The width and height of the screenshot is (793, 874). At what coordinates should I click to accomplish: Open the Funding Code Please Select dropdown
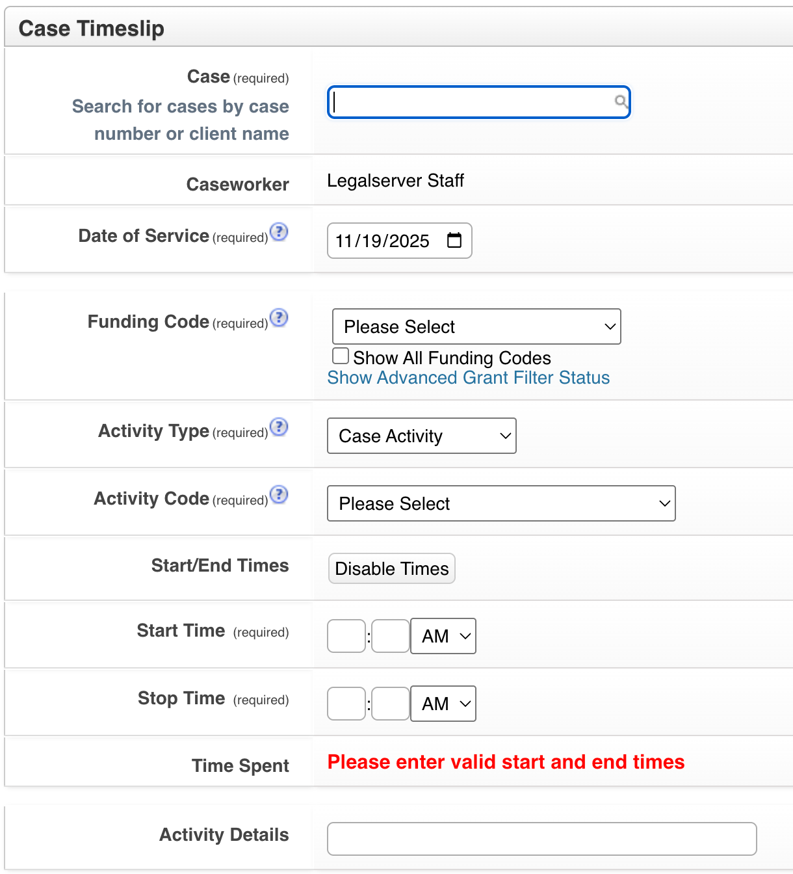point(476,326)
